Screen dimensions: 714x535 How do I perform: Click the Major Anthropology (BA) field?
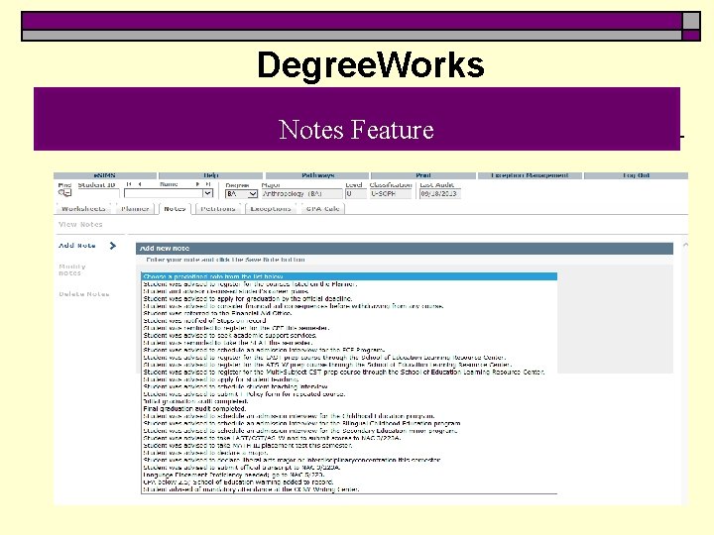click(301, 194)
